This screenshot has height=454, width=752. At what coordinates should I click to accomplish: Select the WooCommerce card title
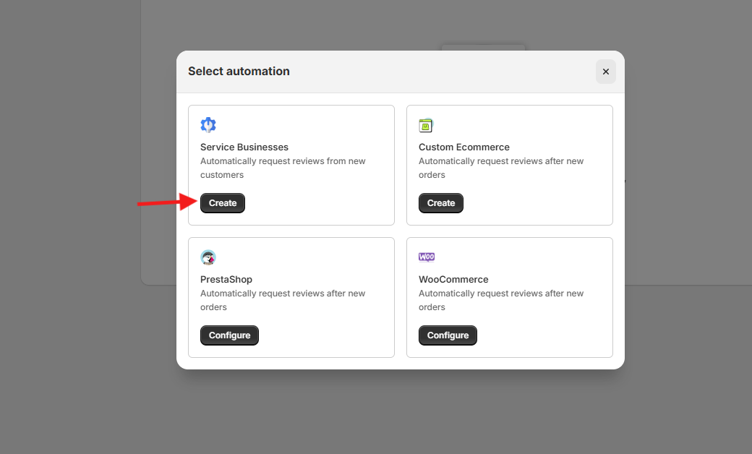coord(453,280)
